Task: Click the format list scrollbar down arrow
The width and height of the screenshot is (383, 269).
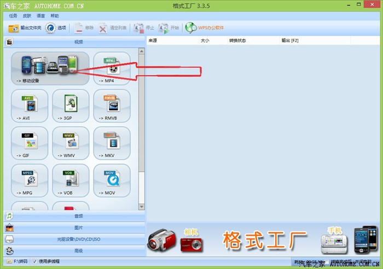Action: click(142, 207)
